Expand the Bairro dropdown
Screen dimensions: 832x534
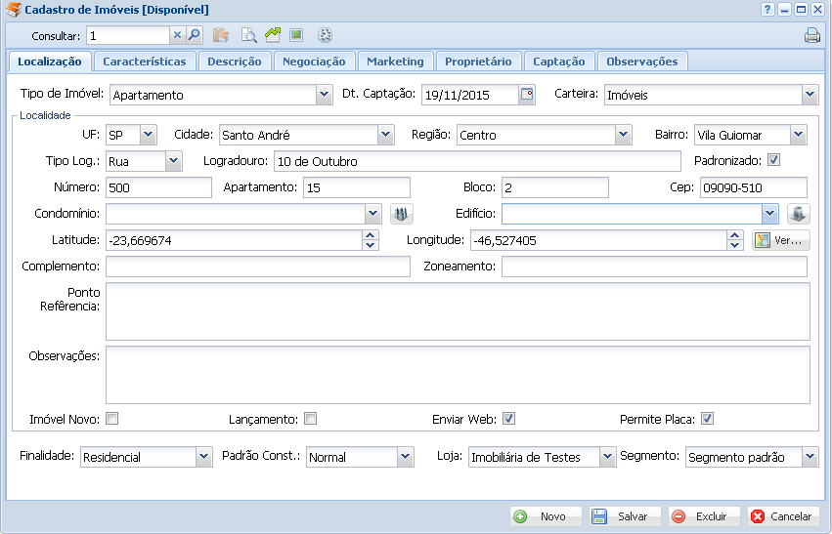pyautogui.click(x=798, y=135)
